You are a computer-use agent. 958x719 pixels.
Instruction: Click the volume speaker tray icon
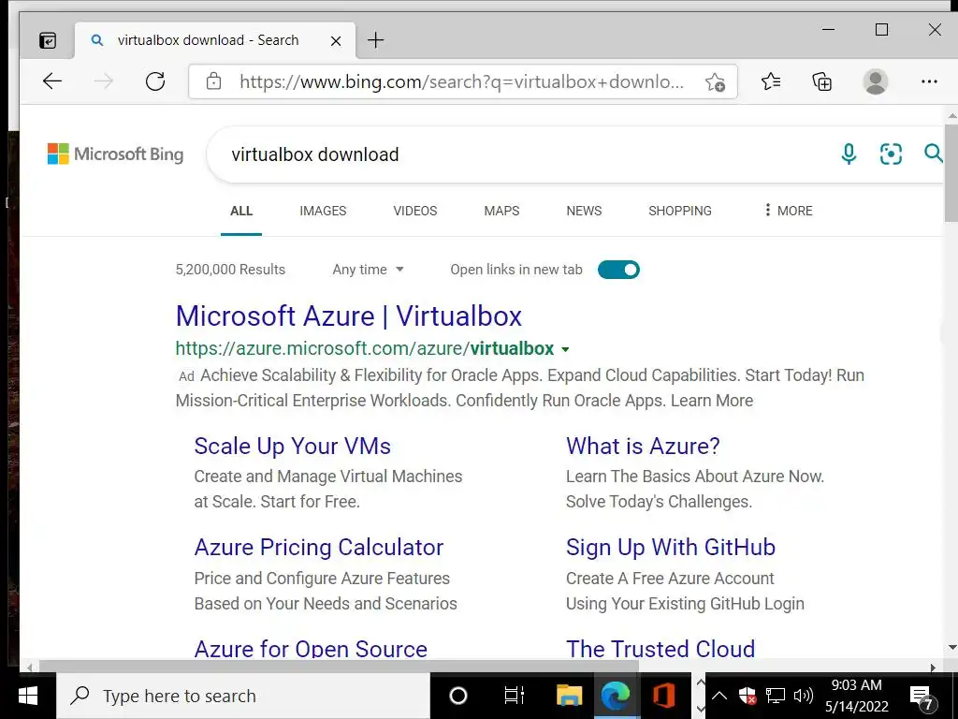803,696
